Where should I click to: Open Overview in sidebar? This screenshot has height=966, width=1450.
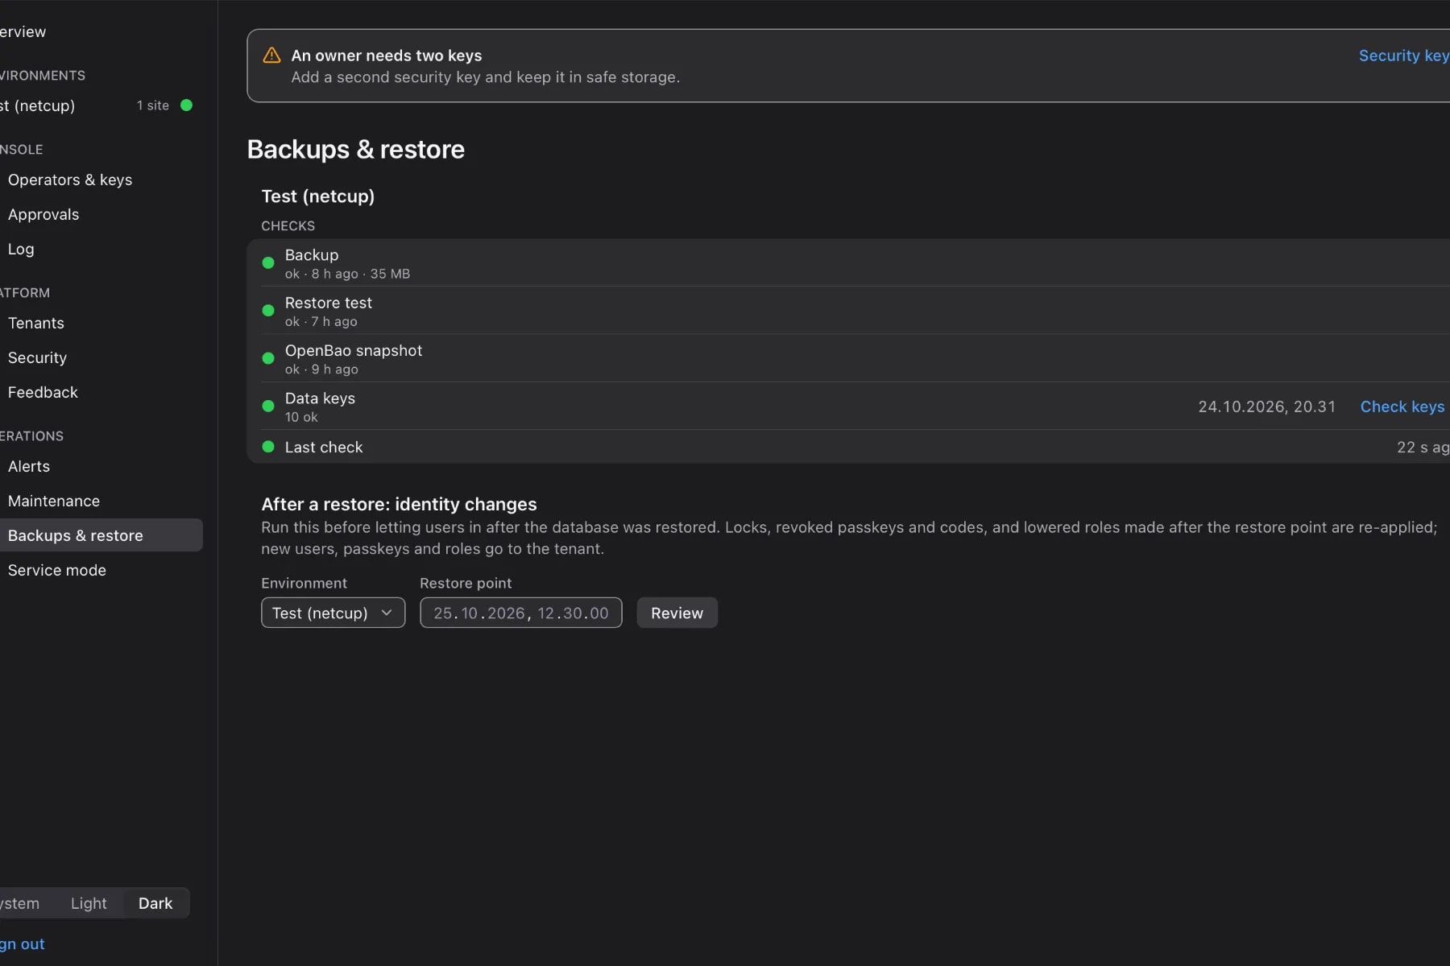point(23,31)
